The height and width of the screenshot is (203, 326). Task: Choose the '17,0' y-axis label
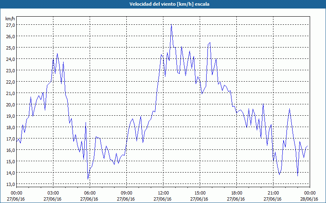pyautogui.click(x=10, y=138)
